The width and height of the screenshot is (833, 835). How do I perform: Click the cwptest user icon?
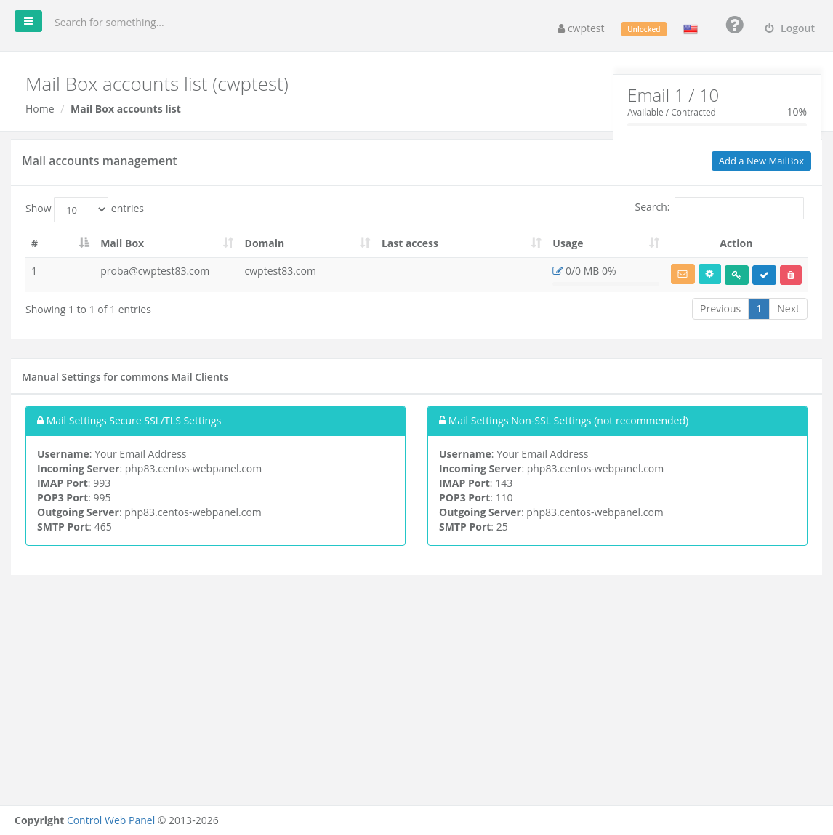tap(561, 29)
